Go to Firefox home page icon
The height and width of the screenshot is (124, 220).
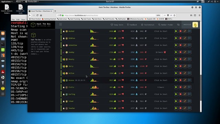(41, 15)
